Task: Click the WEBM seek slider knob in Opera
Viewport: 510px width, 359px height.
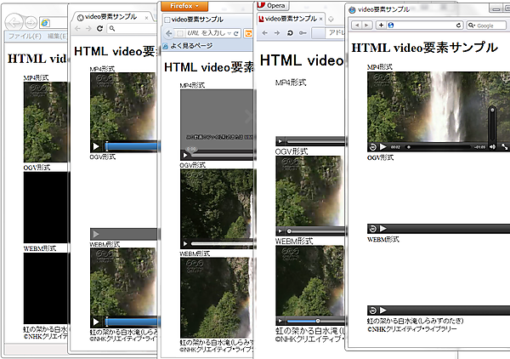Action: [318, 321]
